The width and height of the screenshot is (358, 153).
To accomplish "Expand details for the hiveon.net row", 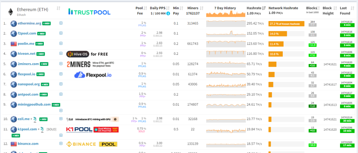I will [x=61, y=53].
